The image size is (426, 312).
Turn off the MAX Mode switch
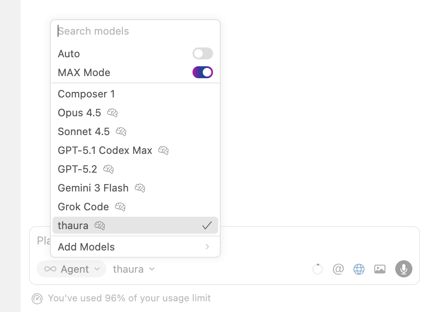click(202, 72)
